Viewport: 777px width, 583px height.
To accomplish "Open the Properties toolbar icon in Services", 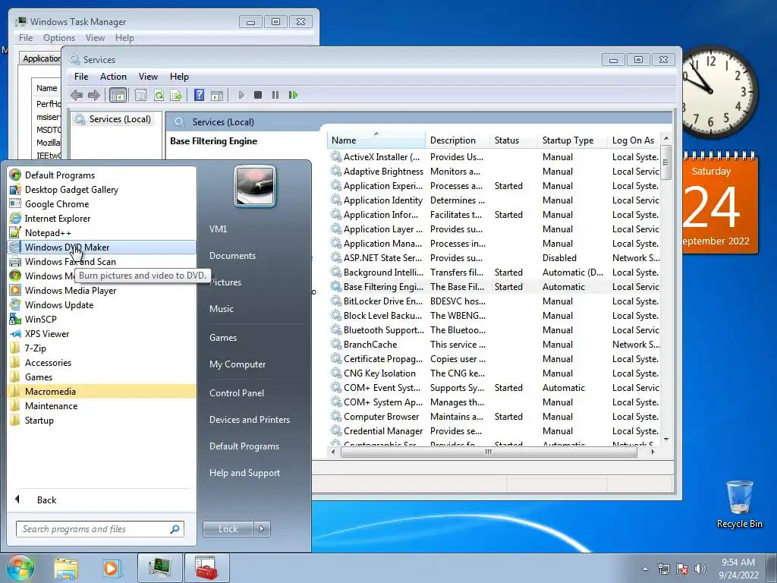I will 140,95.
